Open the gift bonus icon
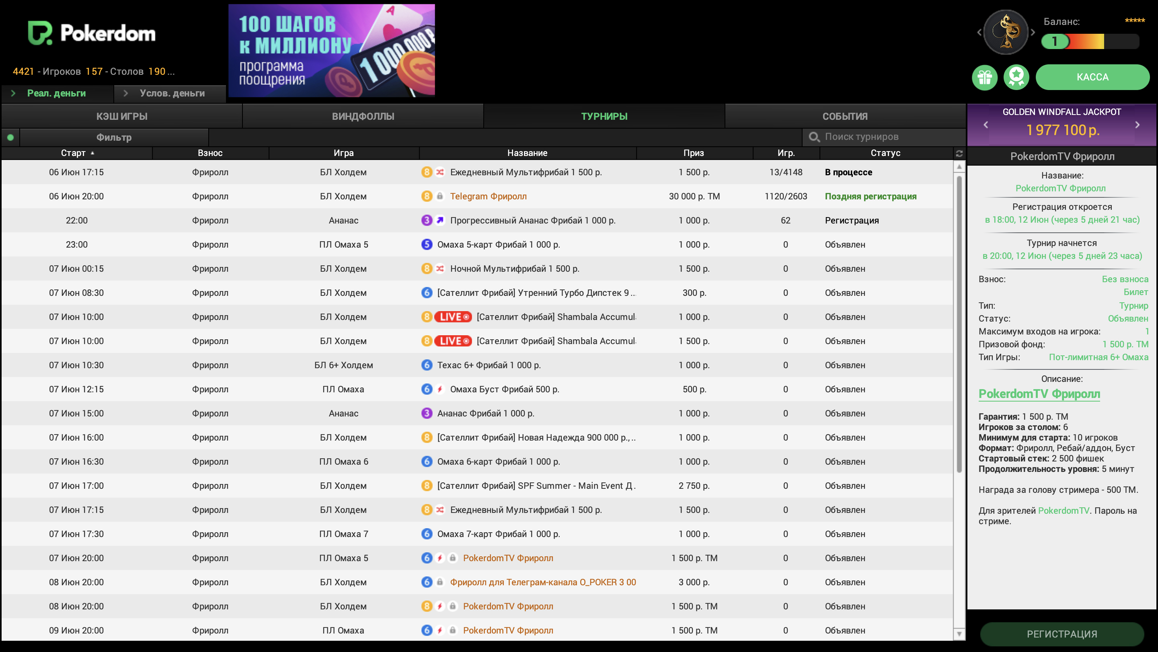 coord(984,77)
